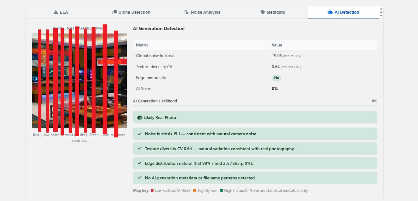Click the AI Detection robot icon

(330, 12)
